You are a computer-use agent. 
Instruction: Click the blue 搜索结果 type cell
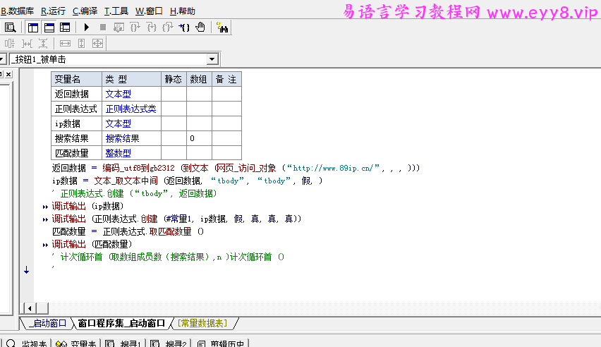pyautogui.click(x=131, y=138)
